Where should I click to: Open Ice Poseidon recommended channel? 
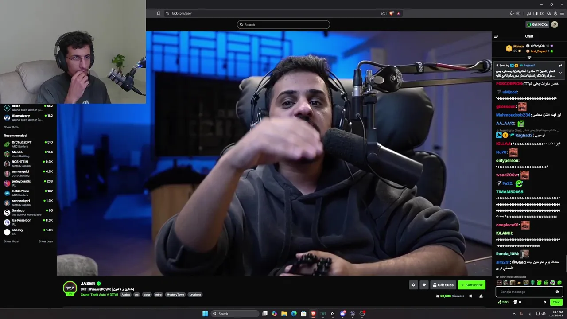tap(28, 222)
